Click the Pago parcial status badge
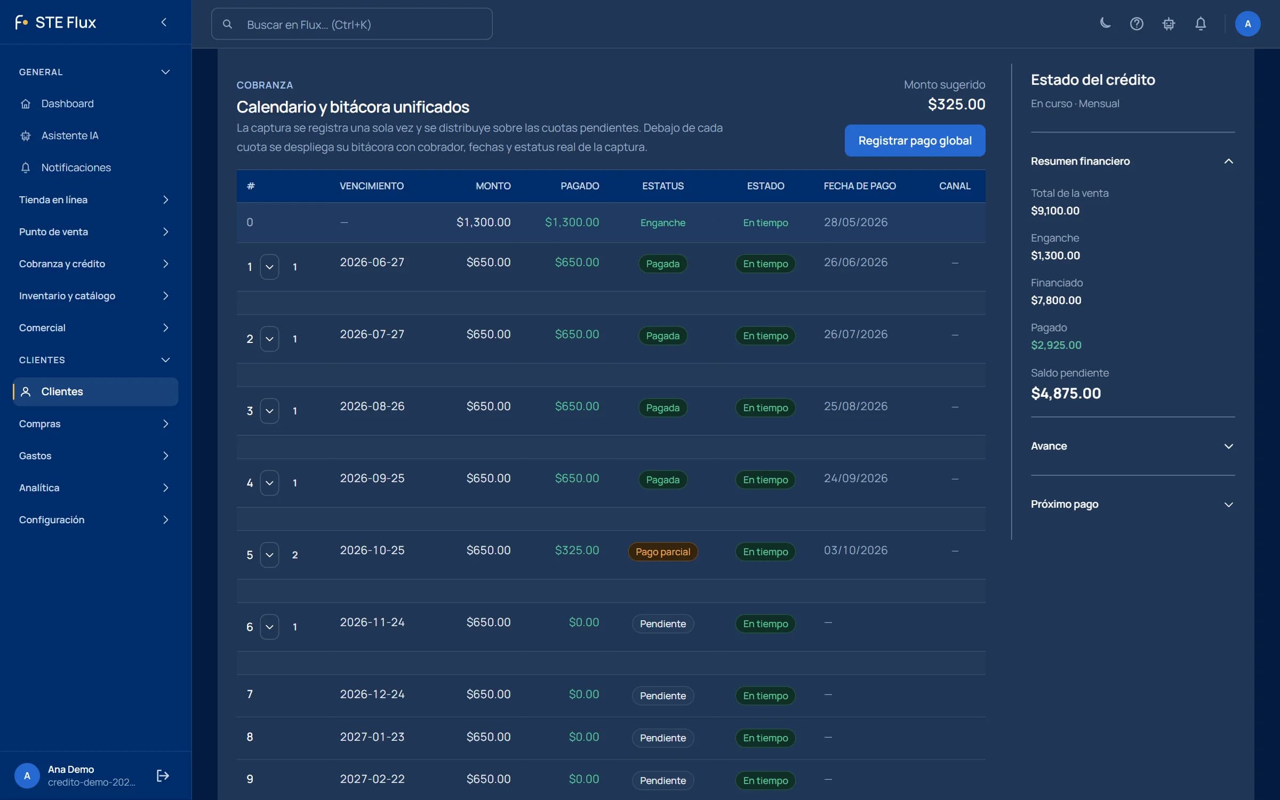1280x800 pixels. pos(663,551)
